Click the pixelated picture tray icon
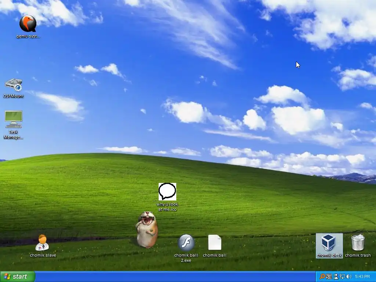 click(x=329, y=276)
